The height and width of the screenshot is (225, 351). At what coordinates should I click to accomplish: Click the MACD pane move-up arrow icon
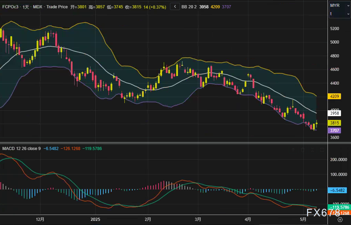click(x=293, y=150)
